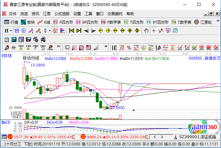221x148 pixels.
Task: Expand the drawing toolbar overflow chevron
Action: pos(58,46)
